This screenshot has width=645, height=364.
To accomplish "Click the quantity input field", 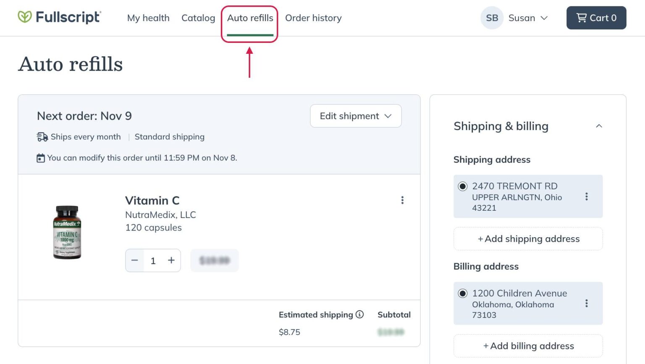I will pos(153,260).
